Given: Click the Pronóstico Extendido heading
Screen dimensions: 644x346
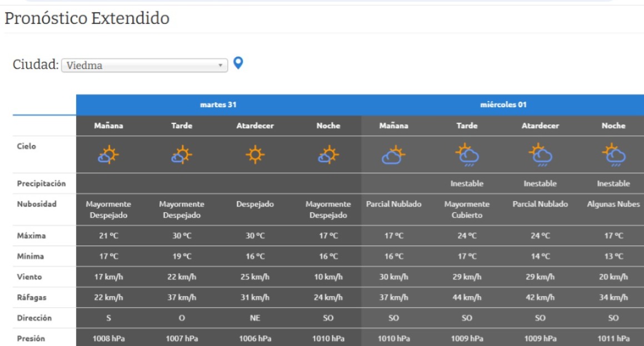Looking at the screenshot, I should click(x=87, y=18).
